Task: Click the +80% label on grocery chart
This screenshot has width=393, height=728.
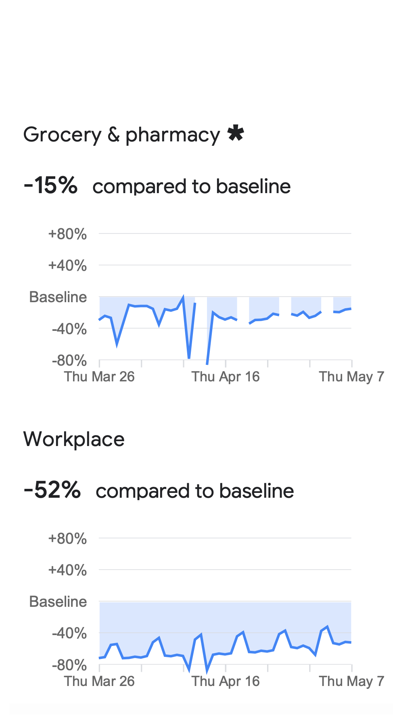Action: tap(67, 234)
